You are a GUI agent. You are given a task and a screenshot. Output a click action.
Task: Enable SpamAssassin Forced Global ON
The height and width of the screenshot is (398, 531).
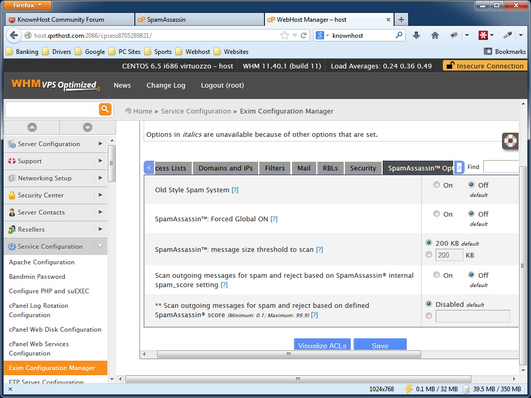click(x=437, y=214)
